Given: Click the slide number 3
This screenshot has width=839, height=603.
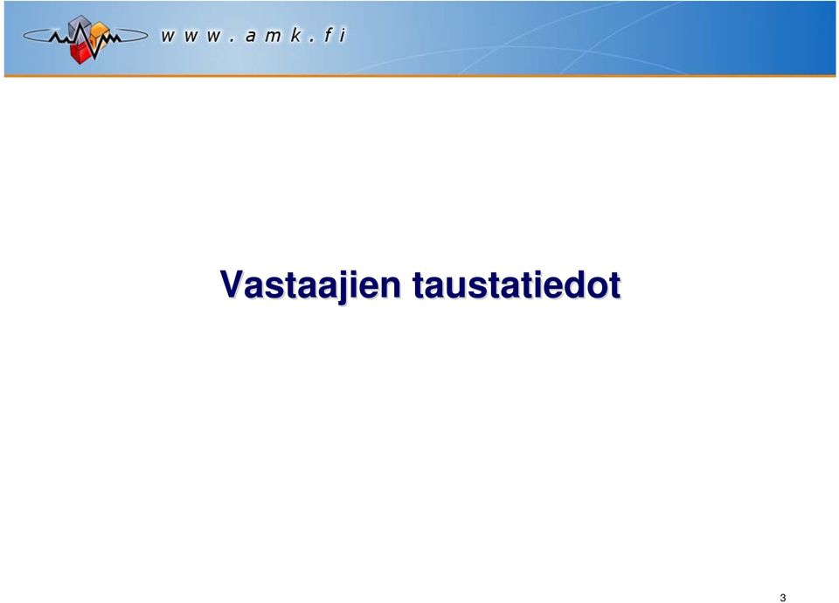Looking at the screenshot, I should [783, 598].
